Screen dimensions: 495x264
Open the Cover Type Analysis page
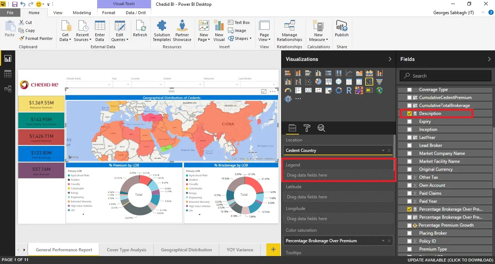click(x=126, y=250)
